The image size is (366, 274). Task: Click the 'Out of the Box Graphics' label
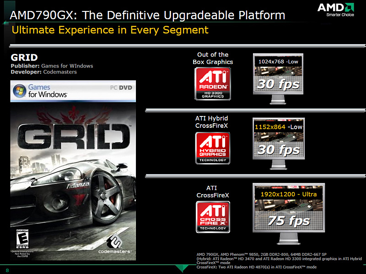tap(213, 58)
